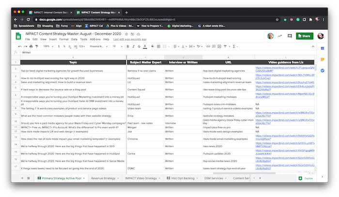Image resolution: width=339 pixels, height=197 pixels.
Task: Open the Data menu
Action: (x=74, y=39)
